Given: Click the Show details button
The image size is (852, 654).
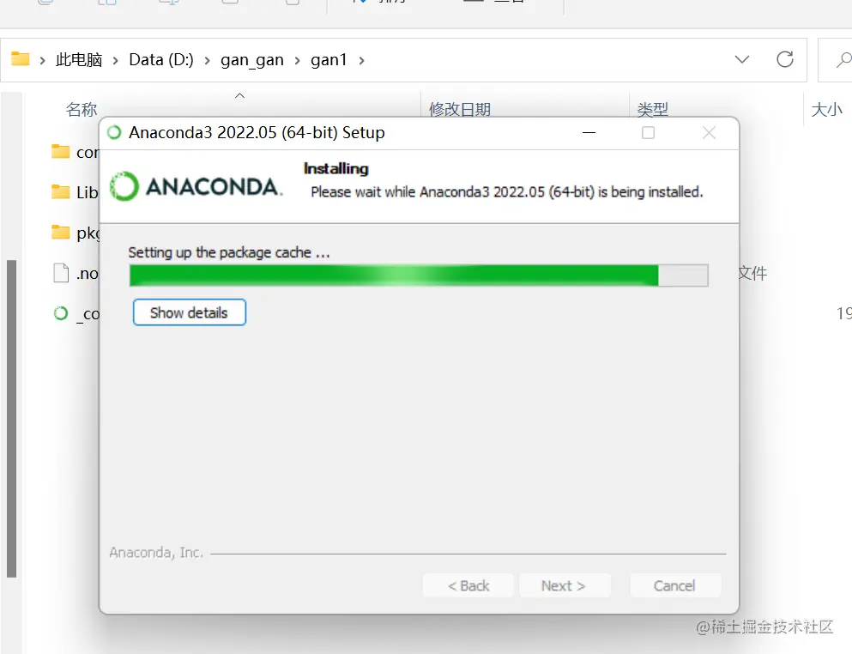Looking at the screenshot, I should [189, 312].
